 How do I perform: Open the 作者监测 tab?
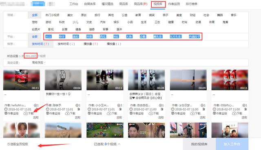pyautogui.click(x=174, y=4)
